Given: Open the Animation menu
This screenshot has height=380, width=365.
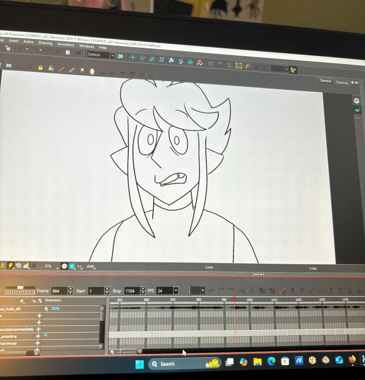Looking at the screenshot, I should pyautogui.click(x=65, y=44).
